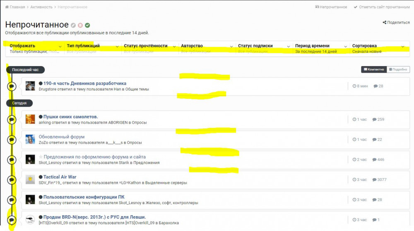Click the Сегодня timeline label
414x231 pixels.
point(19,103)
